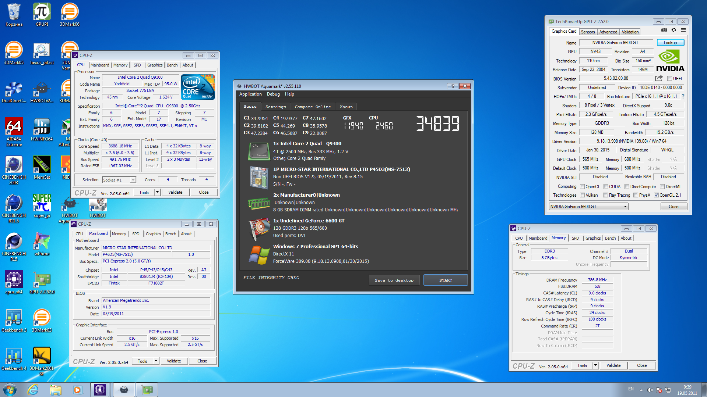
Task: Open 3DMark2001 SE desktop icon
Action: click(42, 361)
